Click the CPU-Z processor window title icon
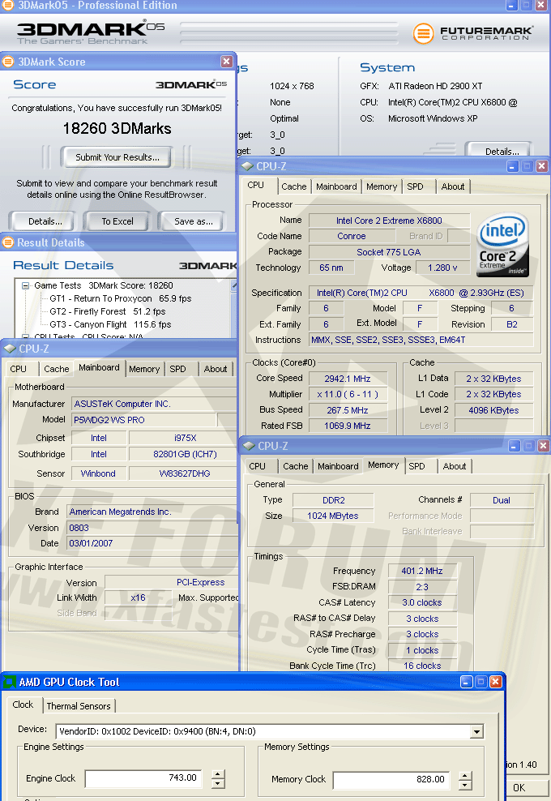551x801 pixels. coord(247,166)
